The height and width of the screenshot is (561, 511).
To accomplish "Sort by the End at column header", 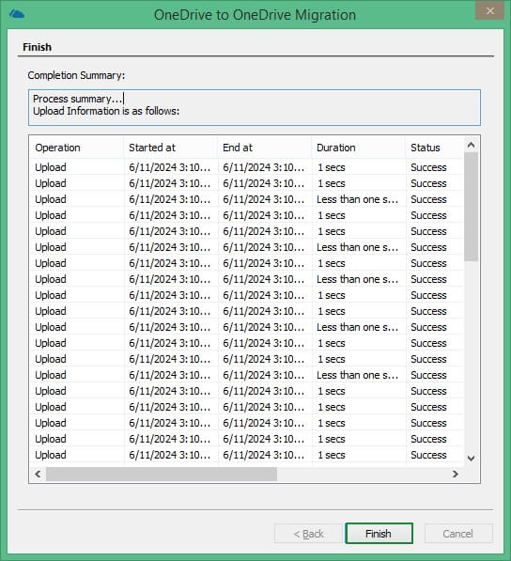I will [264, 148].
